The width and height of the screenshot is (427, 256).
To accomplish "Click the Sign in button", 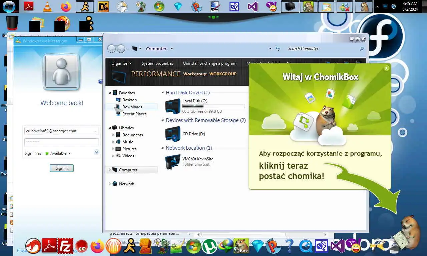I will pos(62,168).
